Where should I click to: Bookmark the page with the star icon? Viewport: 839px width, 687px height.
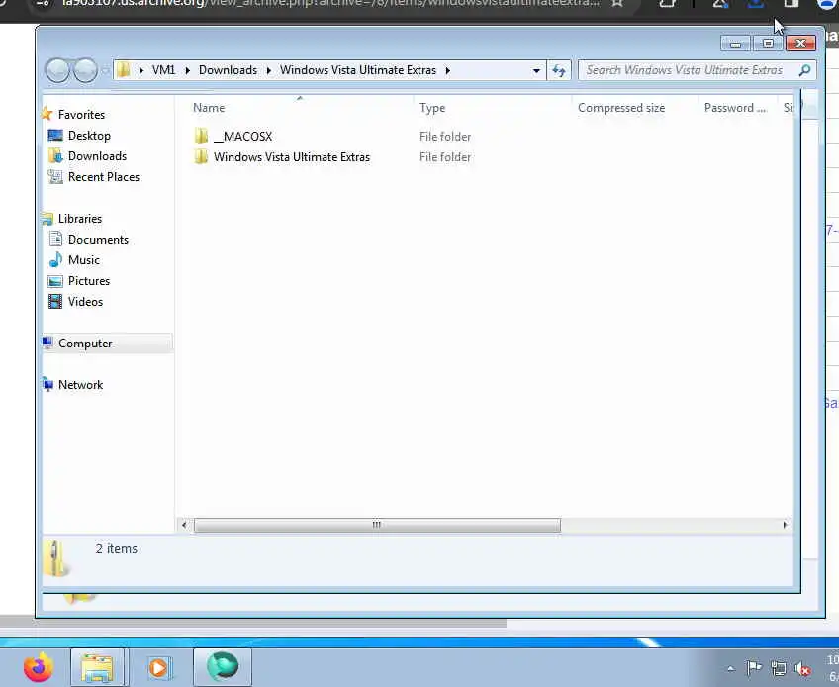tap(617, 3)
